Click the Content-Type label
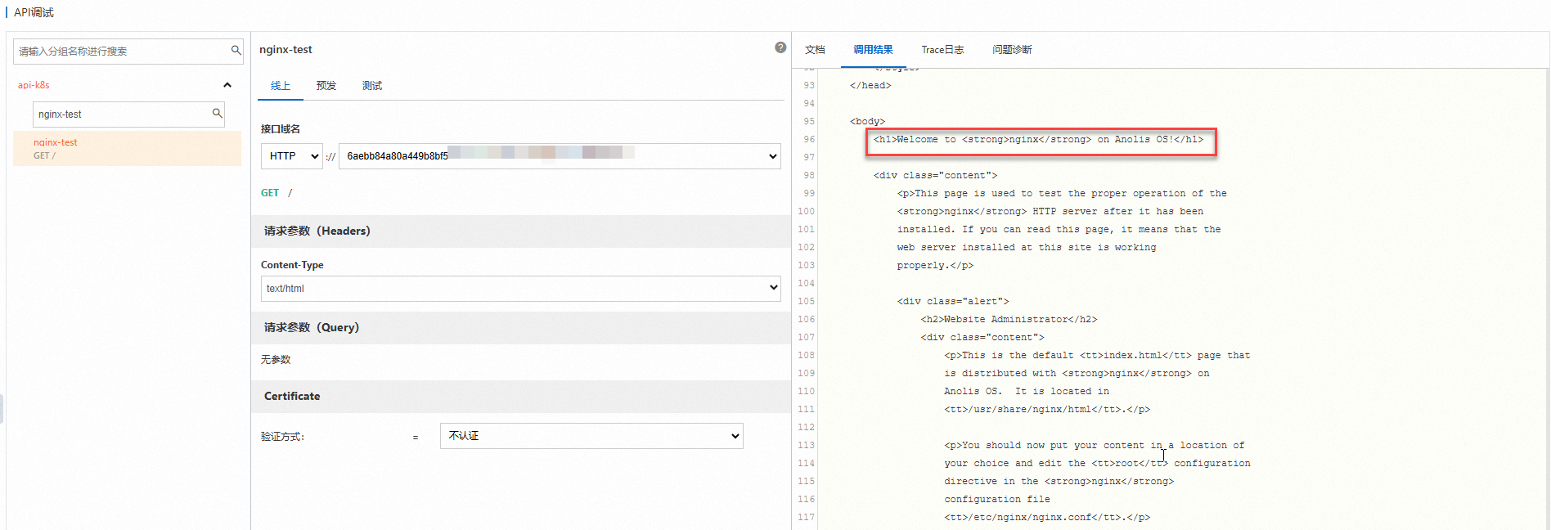Screen dimensions: 1551x530 [x=292, y=265]
